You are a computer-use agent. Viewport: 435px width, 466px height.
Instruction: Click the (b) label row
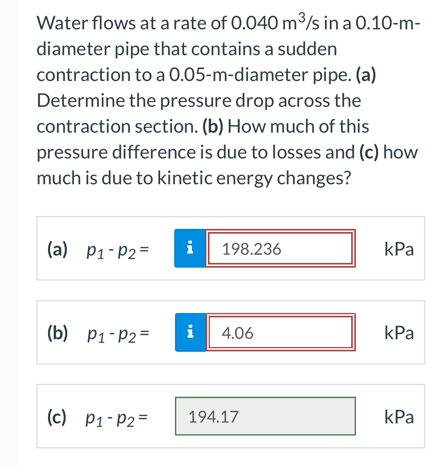pyautogui.click(x=58, y=333)
